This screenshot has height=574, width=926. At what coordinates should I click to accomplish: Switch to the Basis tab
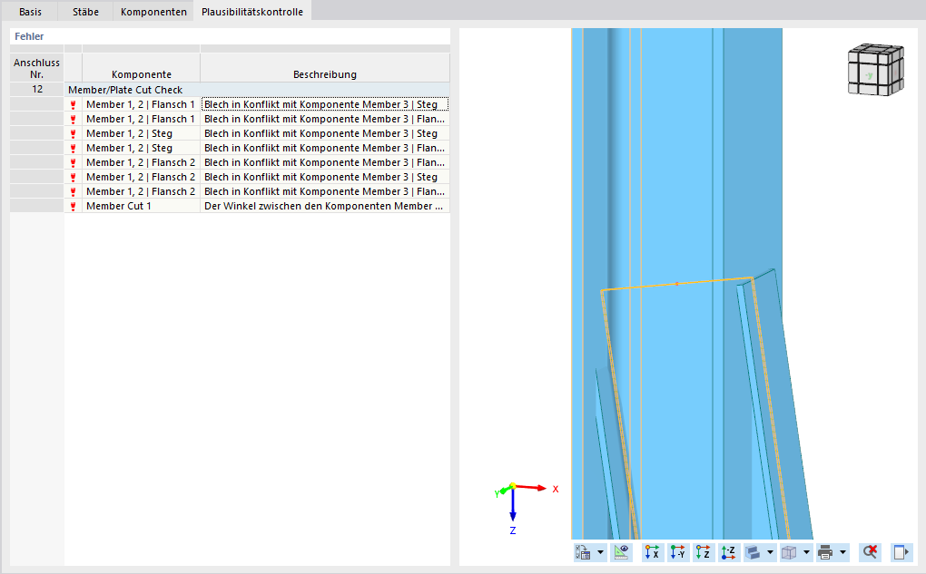[x=30, y=11]
